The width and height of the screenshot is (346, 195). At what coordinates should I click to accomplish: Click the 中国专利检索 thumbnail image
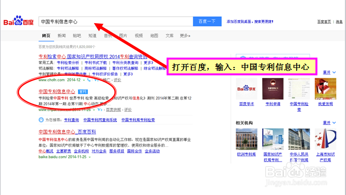[299, 89]
